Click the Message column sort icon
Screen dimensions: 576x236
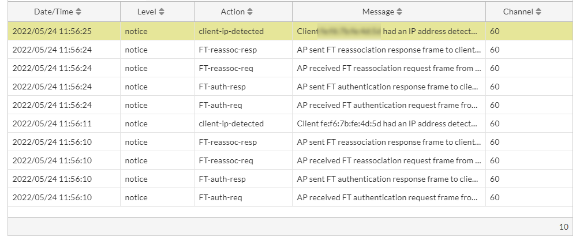coord(399,12)
